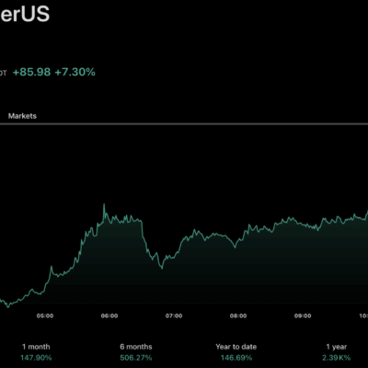Screen dimensions: 368x368
Task: Click the +7.30% percentage change
Action: click(x=75, y=72)
